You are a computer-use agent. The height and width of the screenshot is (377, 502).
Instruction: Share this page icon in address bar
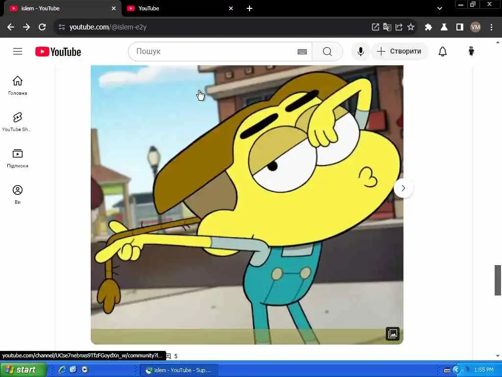click(x=399, y=27)
